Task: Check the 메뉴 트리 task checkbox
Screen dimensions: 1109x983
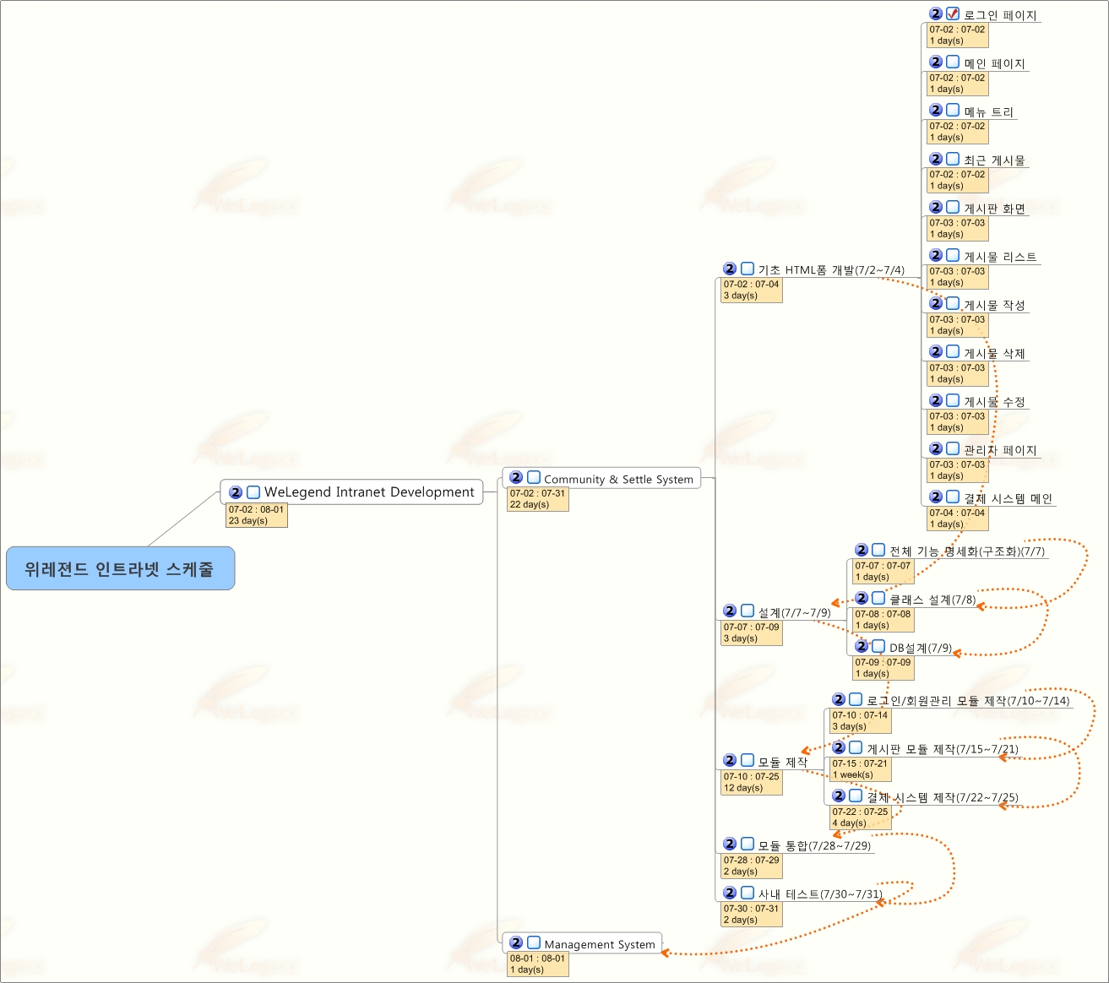Action: click(953, 111)
